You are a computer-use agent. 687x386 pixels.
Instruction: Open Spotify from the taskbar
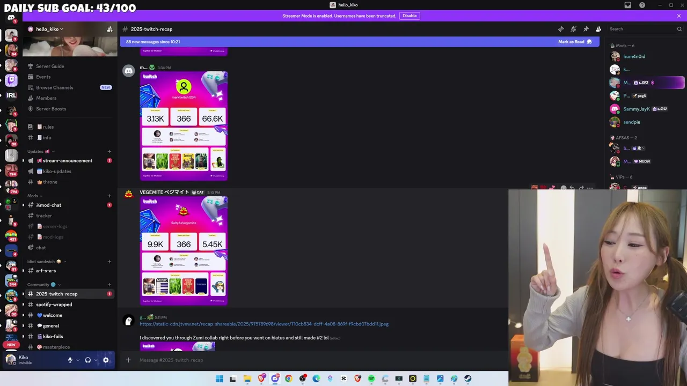pyautogui.click(x=371, y=379)
